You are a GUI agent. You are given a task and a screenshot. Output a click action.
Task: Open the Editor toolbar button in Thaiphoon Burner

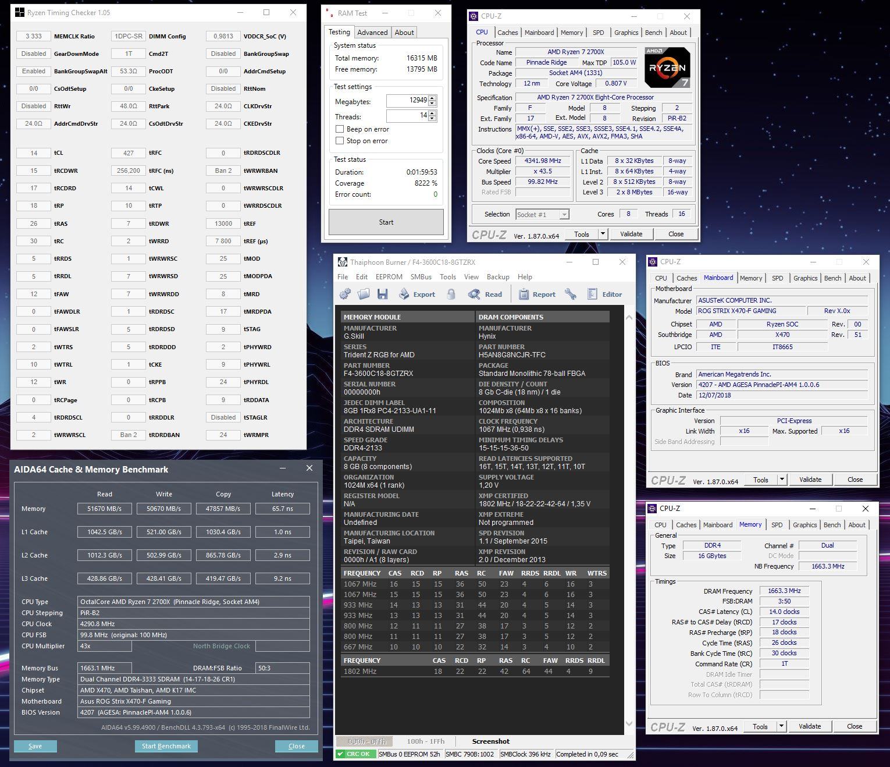click(604, 294)
